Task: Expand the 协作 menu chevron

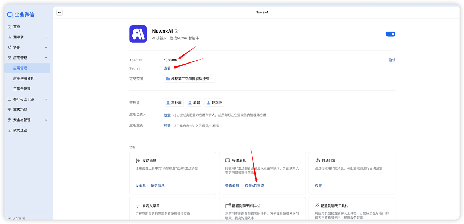Action: (46, 48)
